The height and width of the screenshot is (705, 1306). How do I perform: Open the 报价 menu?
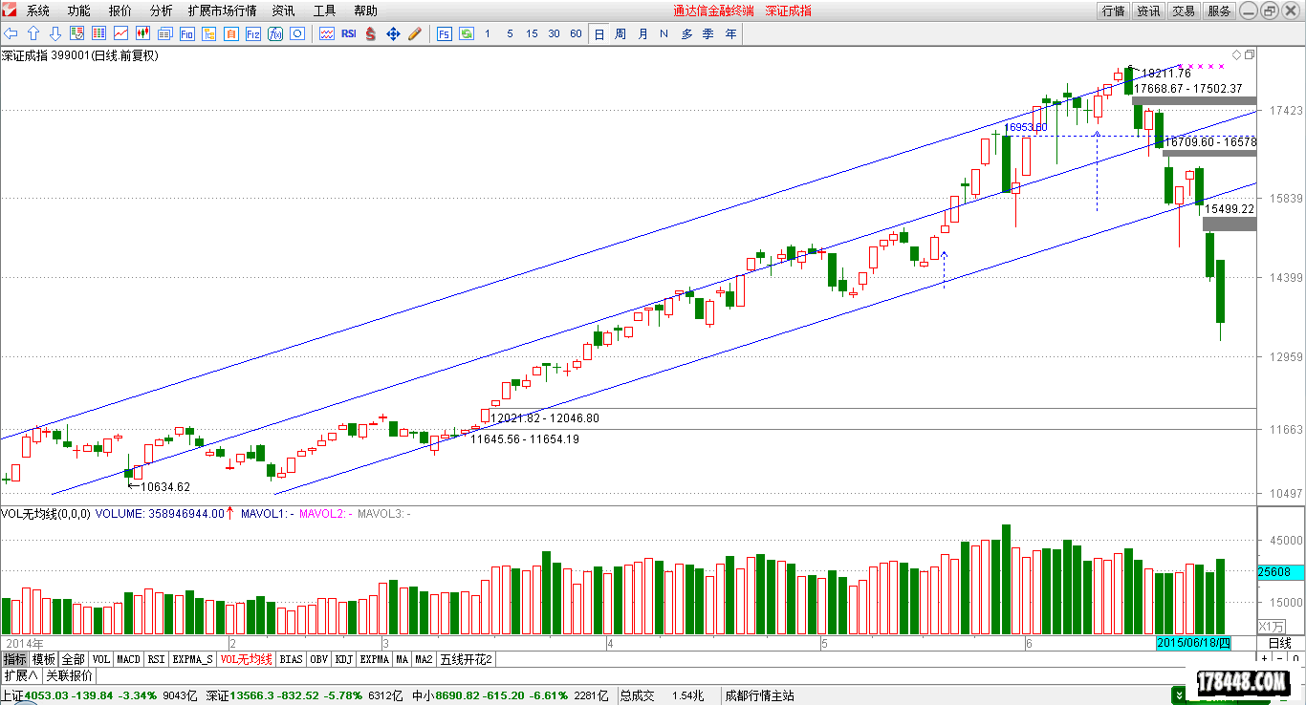click(x=120, y=11)
